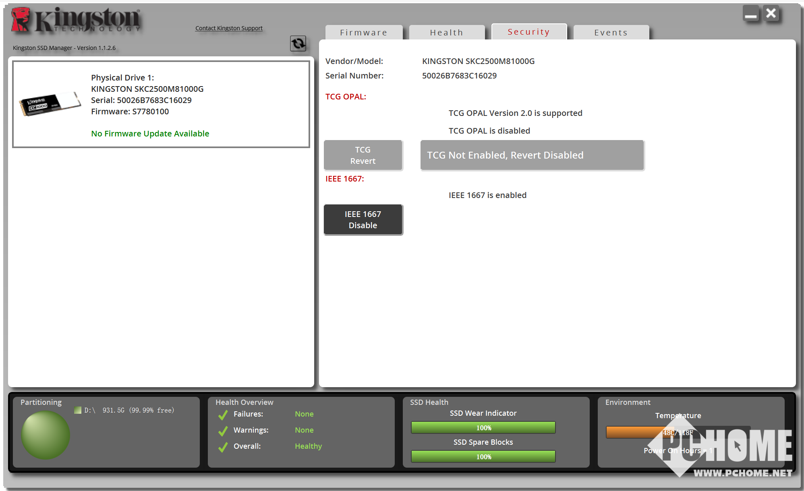Click the Warnings 'None' value
This screenshot has height=491, width=804.
coord(304,430)
